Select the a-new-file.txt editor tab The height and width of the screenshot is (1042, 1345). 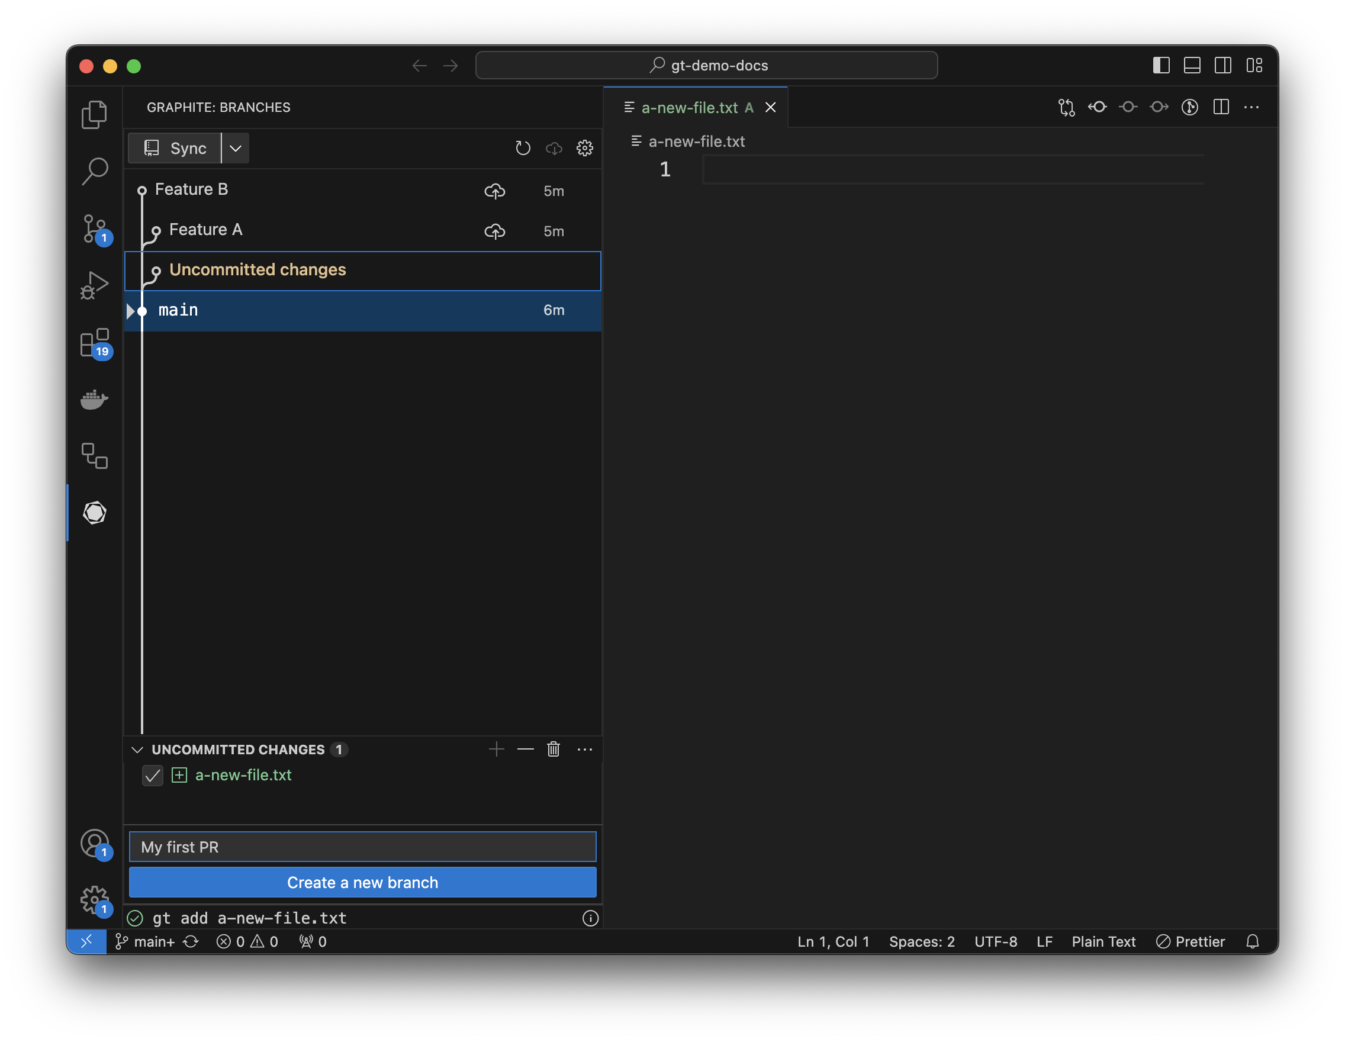(x=688, y=108)
